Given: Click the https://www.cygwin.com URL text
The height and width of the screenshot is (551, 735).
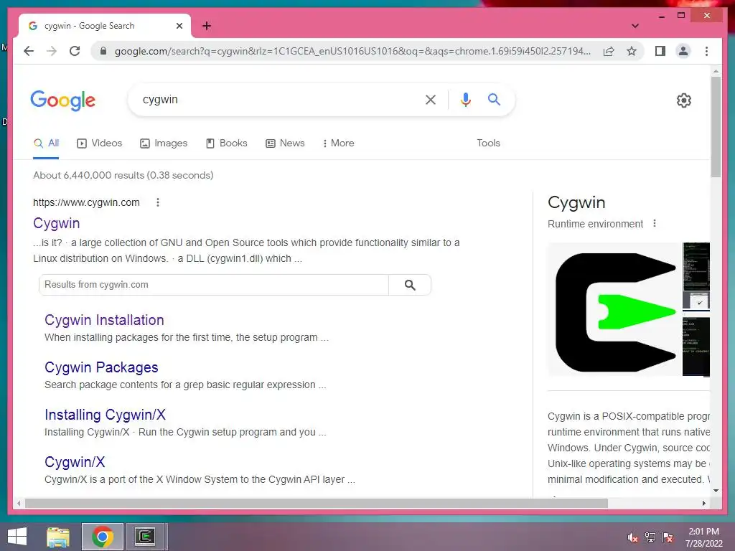Looking at the screenshot, I should point(86,202).
